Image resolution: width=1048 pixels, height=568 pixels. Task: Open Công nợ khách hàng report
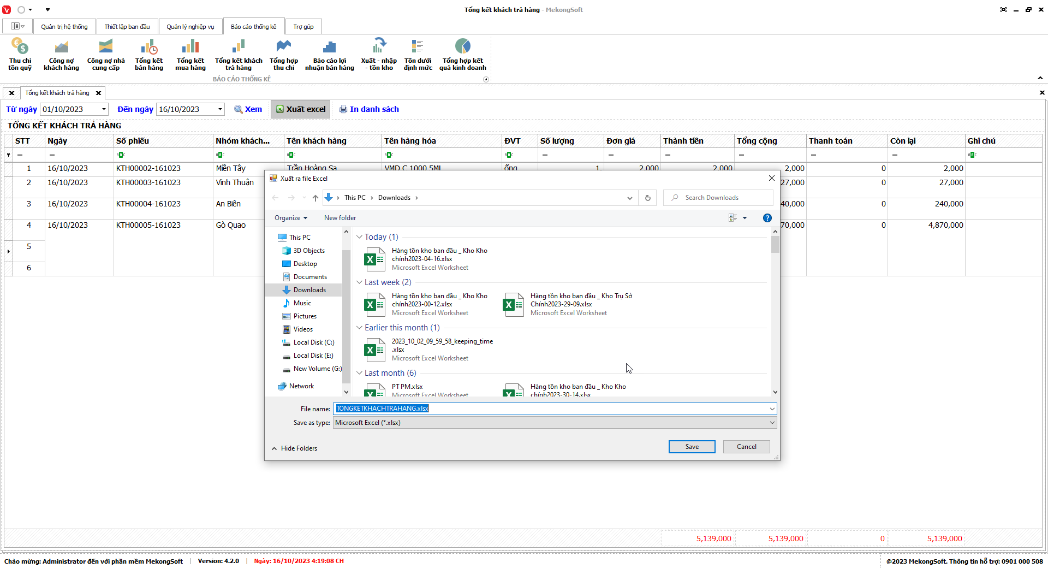[x=61, y=54]
